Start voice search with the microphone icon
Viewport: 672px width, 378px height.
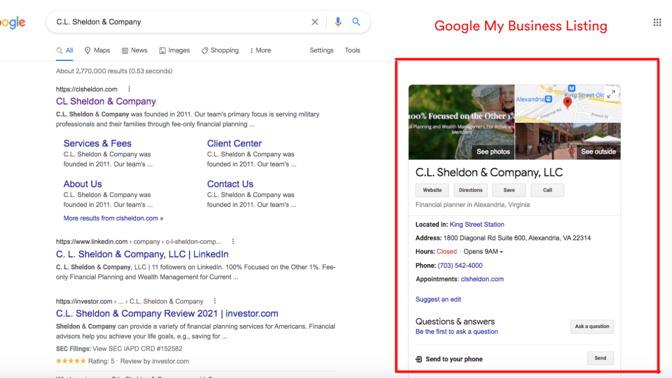tap(338, 22)
